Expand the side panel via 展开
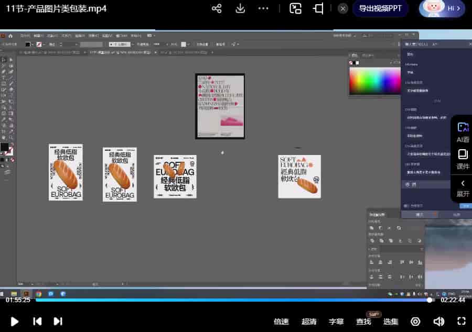This screenshot has width=472, height=332. click(463, 188)
